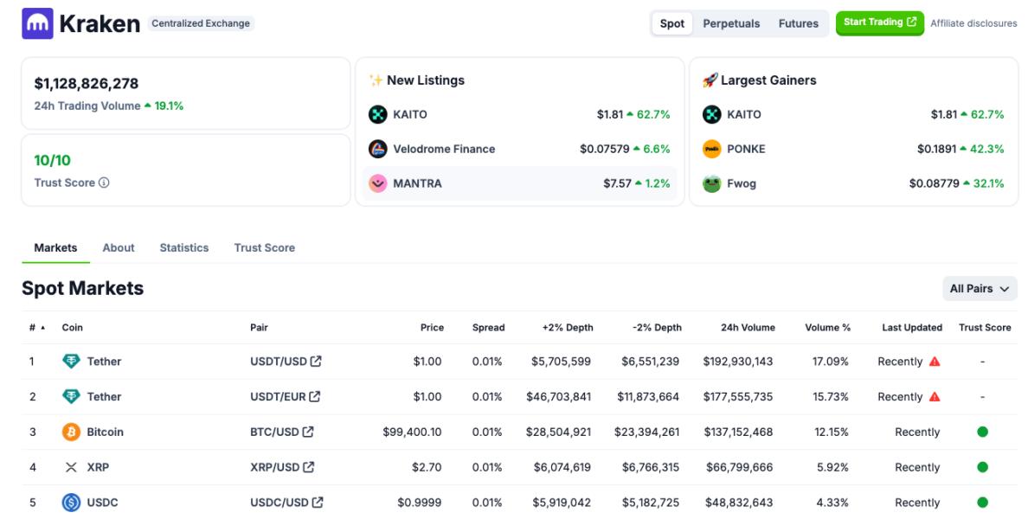
Task: Click red warning icon in USDT/USD row
Action: [x=935, y=361]
